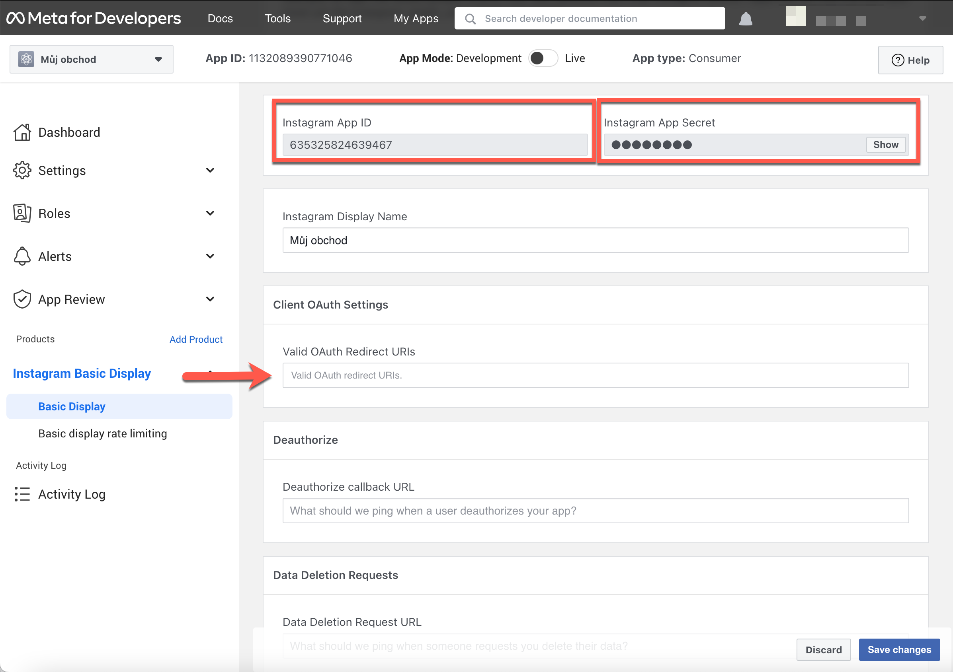The width and height of the screenshot is (953, 672).
Task: Click the App Review shield icon
Action: pos(22,299)
